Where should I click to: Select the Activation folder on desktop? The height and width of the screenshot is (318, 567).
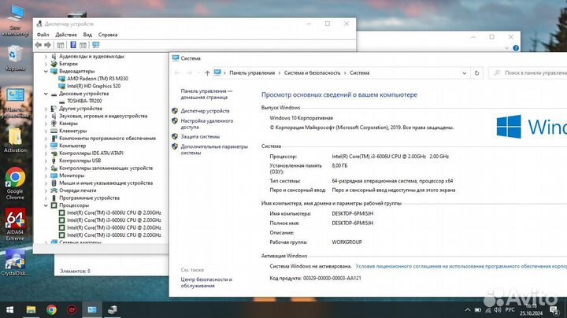(x=15, y=140)
